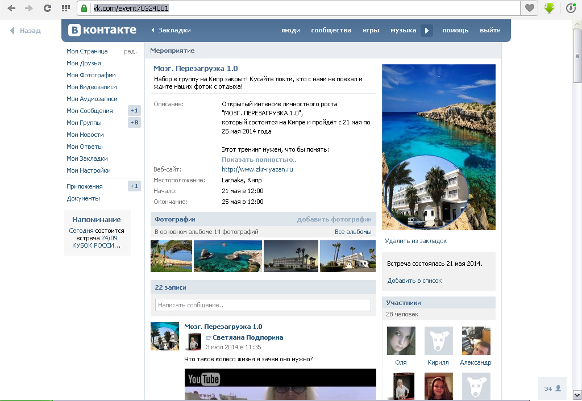Open Мои Новости
The image size is (582, 401).
(x=85, y=135)
